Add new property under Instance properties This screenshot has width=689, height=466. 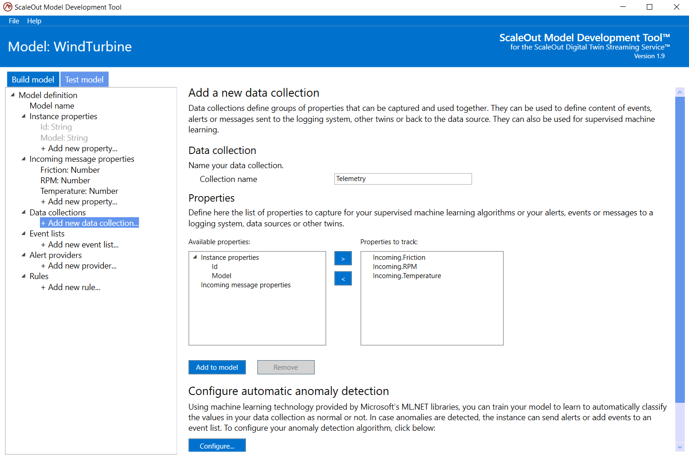pos(79,148)
